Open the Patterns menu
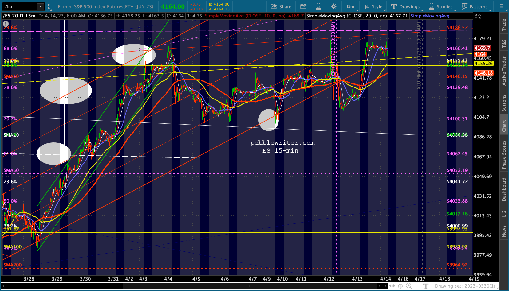509x291 pixels. click(475, 6)
